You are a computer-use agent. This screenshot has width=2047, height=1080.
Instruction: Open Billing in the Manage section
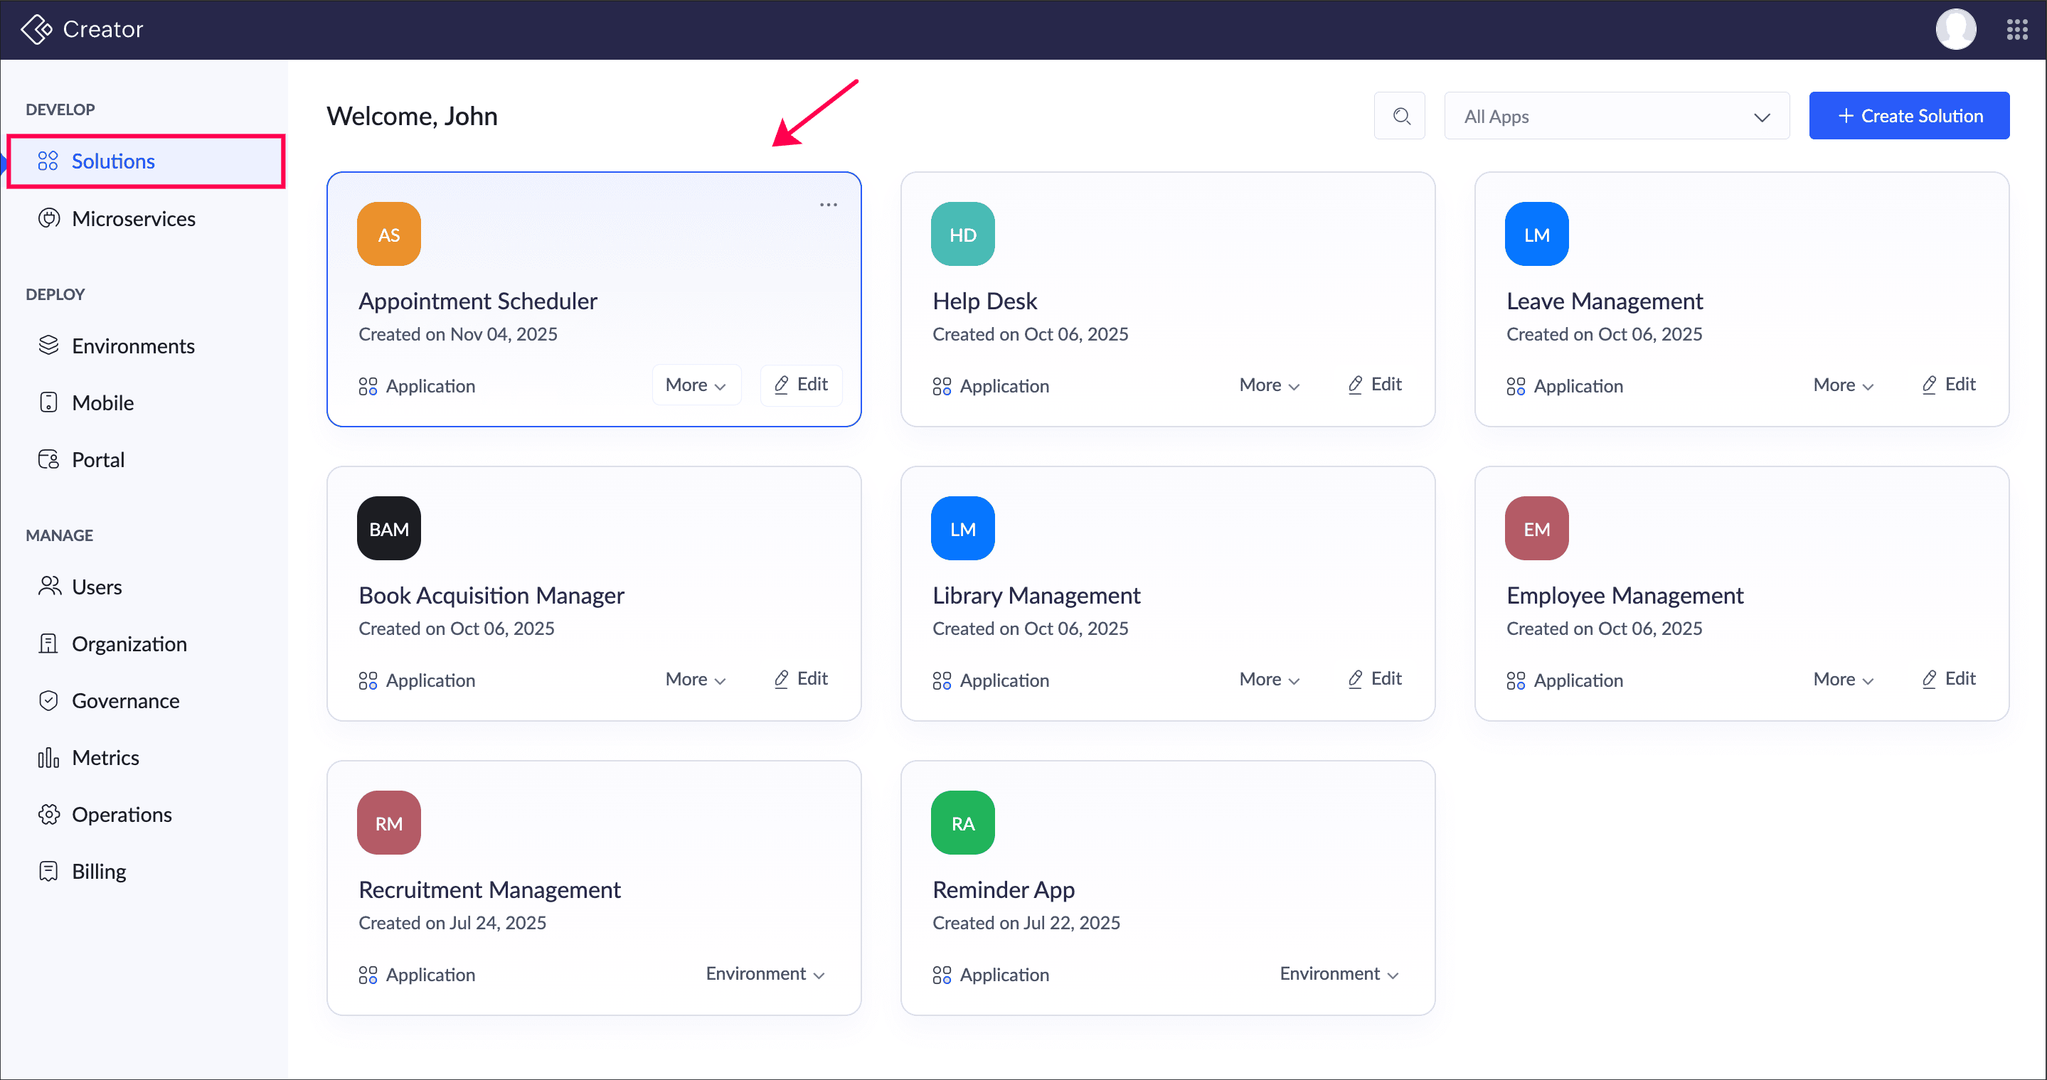[x=99, y=871]
